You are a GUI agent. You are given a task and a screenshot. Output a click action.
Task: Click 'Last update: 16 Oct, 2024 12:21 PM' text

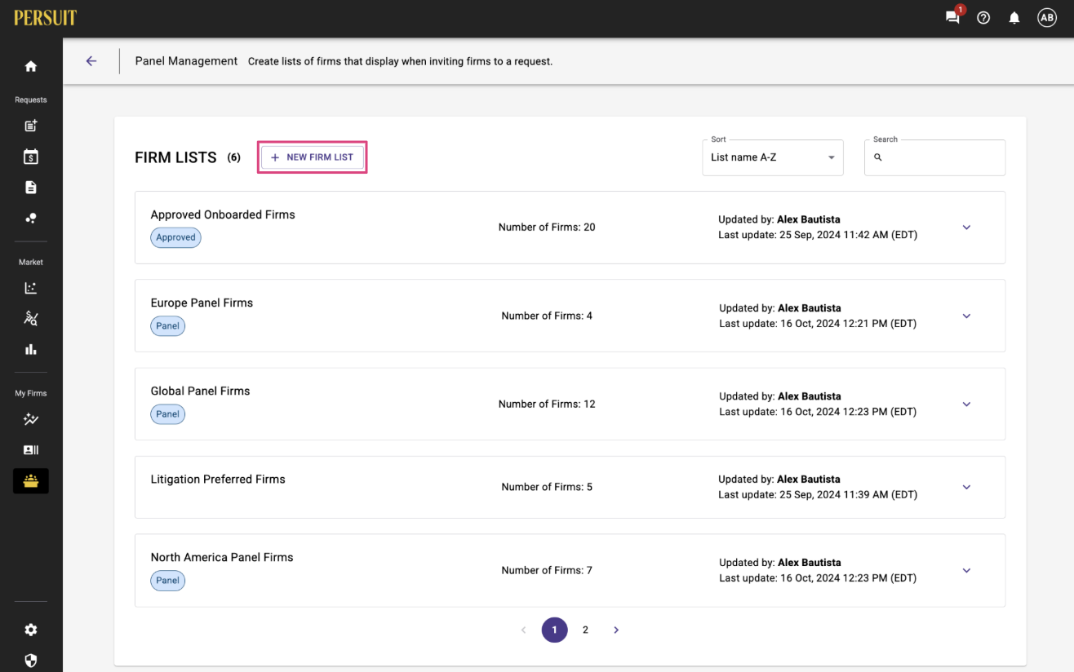pyautogui.click(x=818, y=324)
